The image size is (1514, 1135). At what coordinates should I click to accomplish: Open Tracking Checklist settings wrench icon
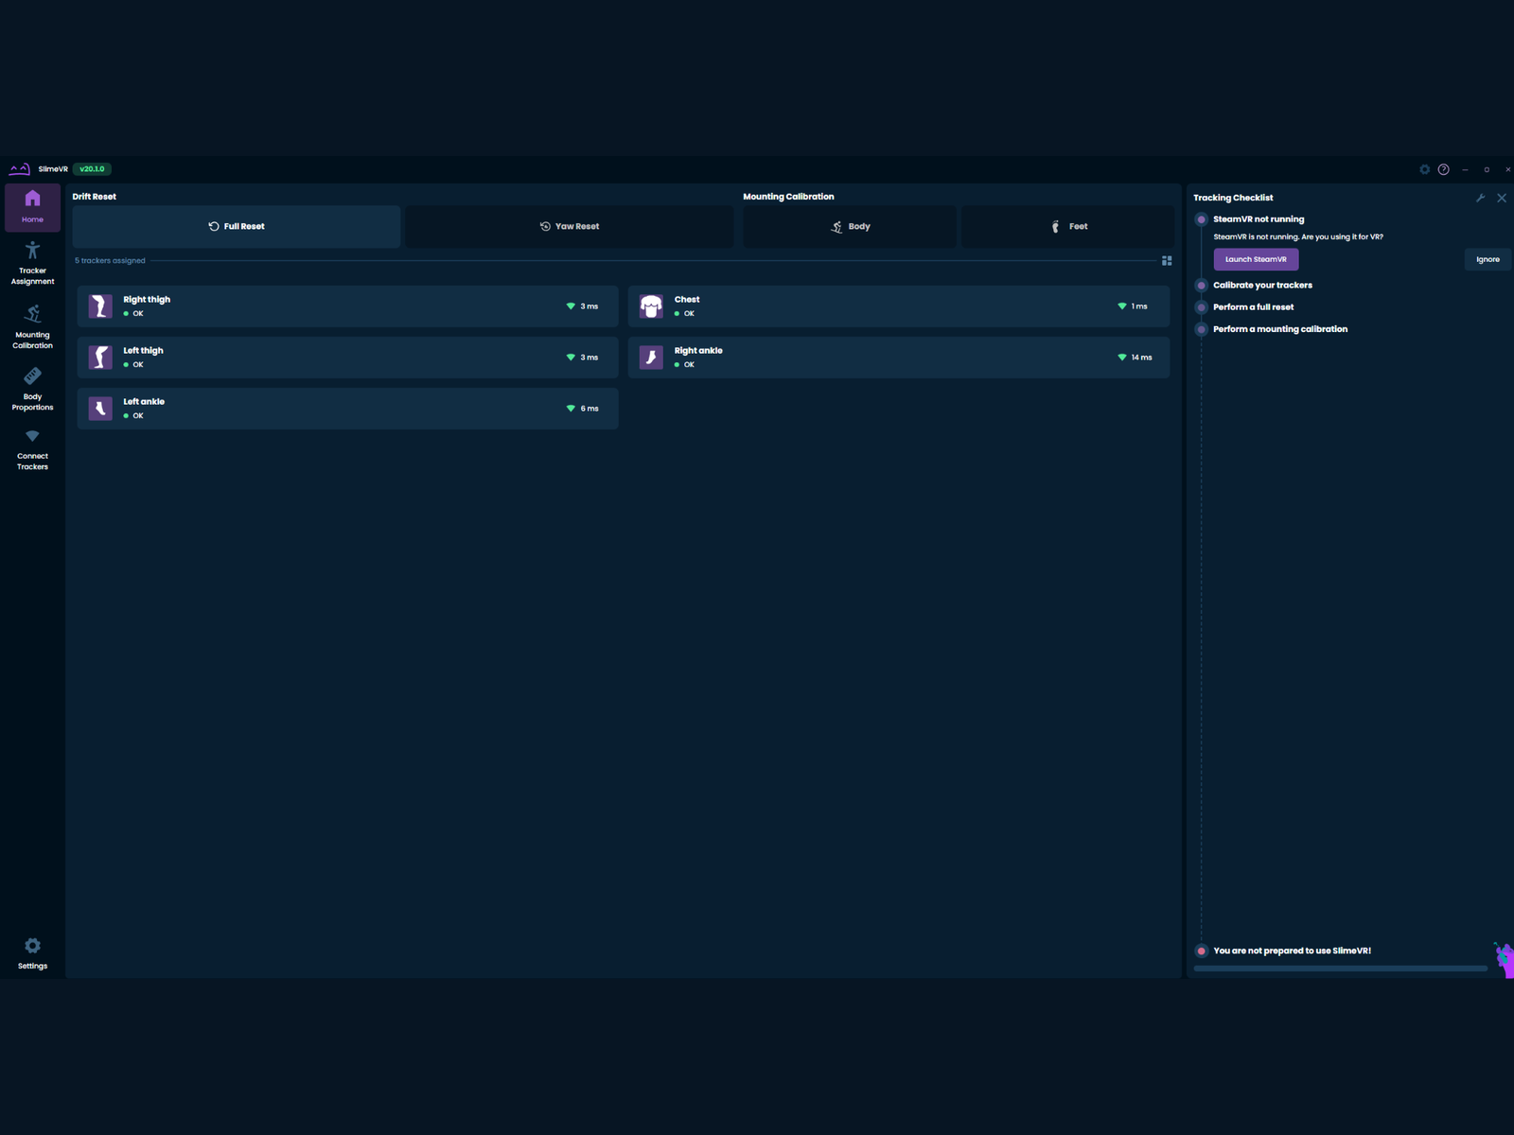click(x=1481, y=198)
